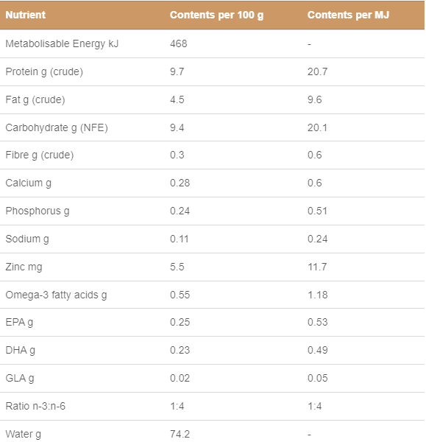Screen dimensions: 426x442
Task: Click the Sodium g per MJ value 0.24
Action: 317,239
